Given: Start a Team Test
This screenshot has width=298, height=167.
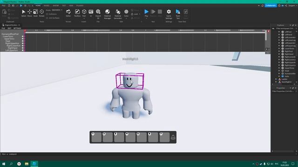Looking at the screenshot, I should (178, 14).
